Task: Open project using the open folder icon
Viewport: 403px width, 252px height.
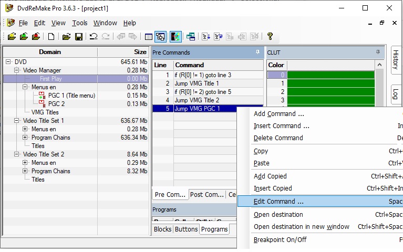Action: 66,36
